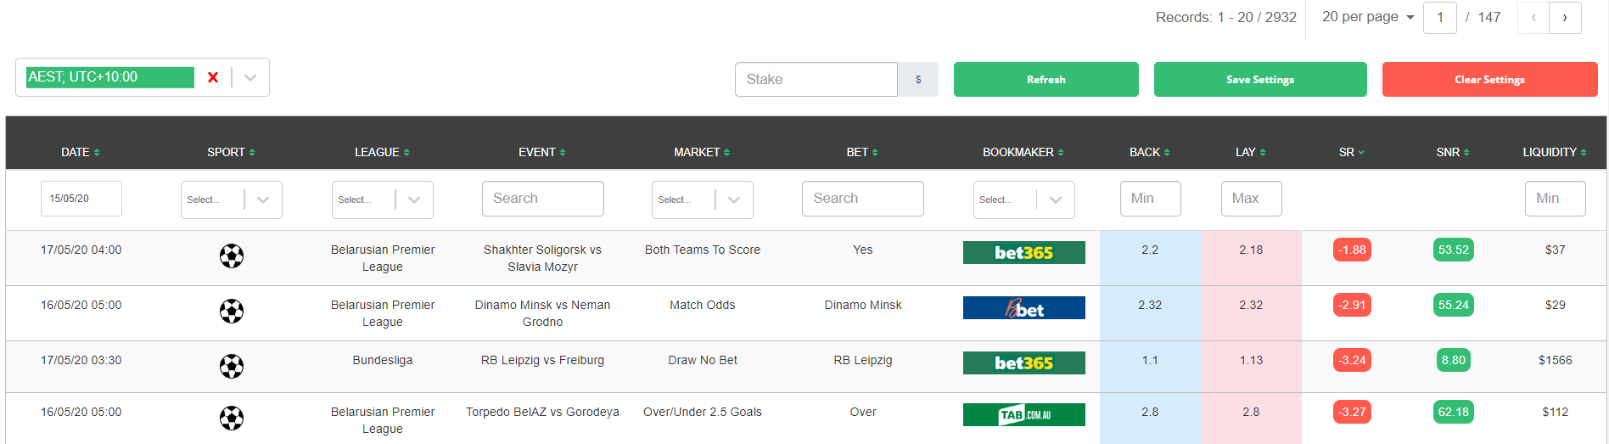This screenshot has width=1609, height=444.
Task: Go to previous page arrow
Action: click(x=1533, y=17)
